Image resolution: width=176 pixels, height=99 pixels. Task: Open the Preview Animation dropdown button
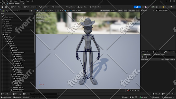[x=30, y=7]
